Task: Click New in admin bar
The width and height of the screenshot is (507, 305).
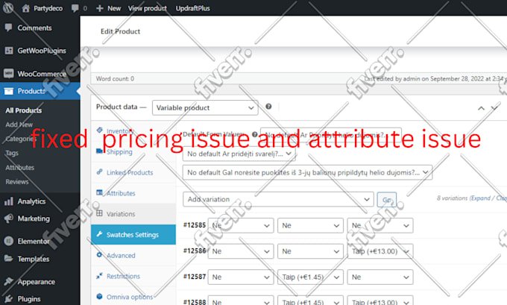Action: pos(114,8)
